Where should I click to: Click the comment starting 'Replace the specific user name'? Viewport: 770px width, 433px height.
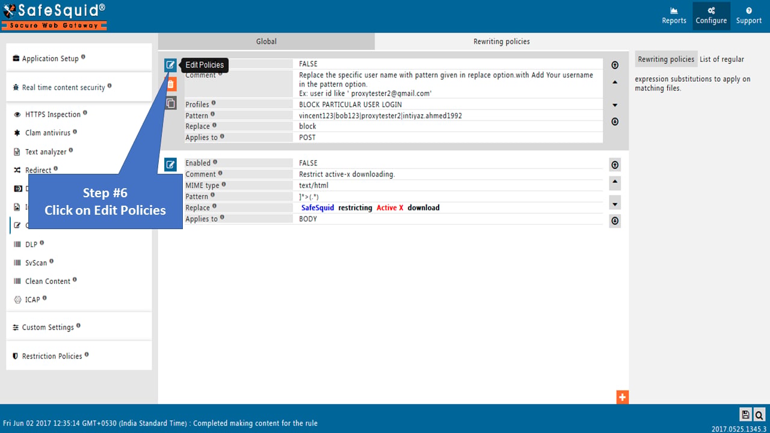point(446,84)
